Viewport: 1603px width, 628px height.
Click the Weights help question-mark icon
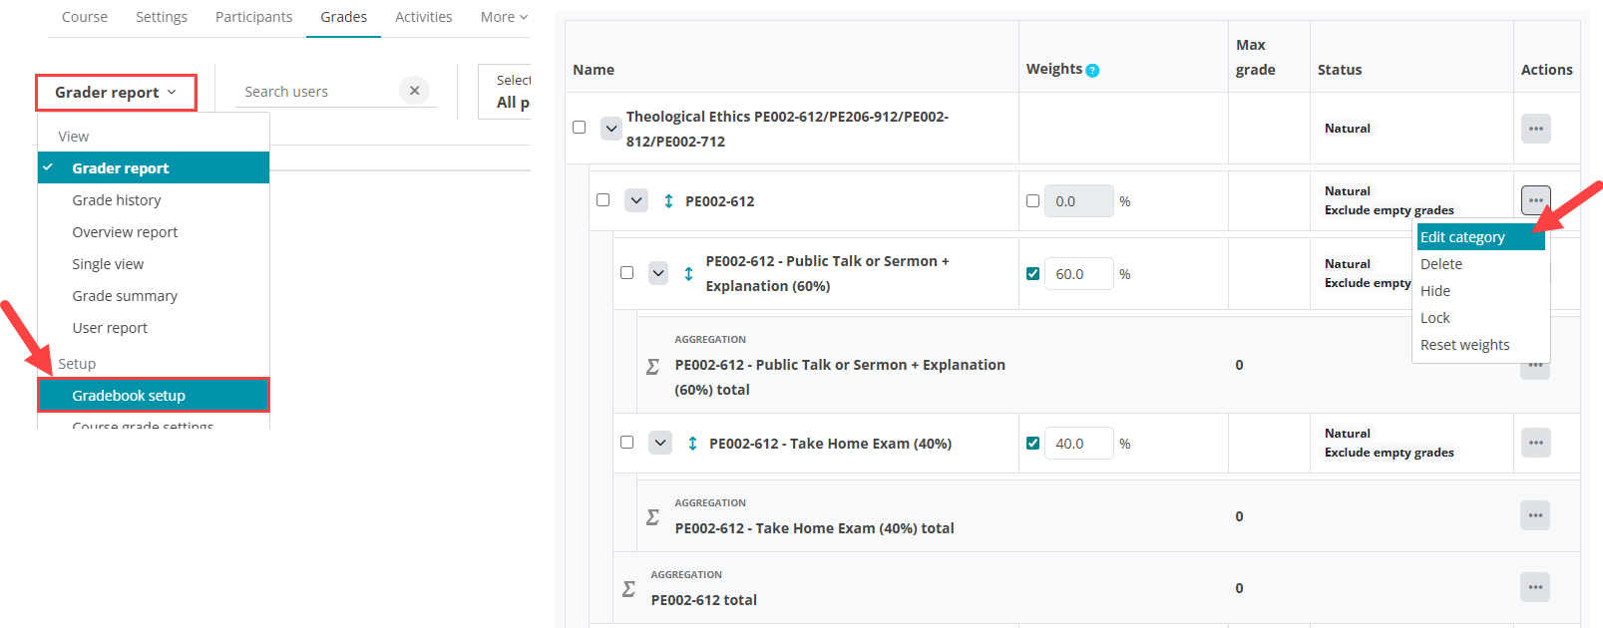pyautogui.click(x=1092, y=70)
